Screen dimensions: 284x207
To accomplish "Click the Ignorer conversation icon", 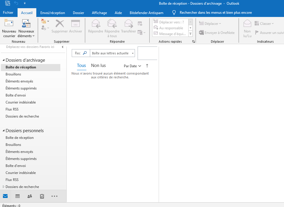I will click(44, 21).
